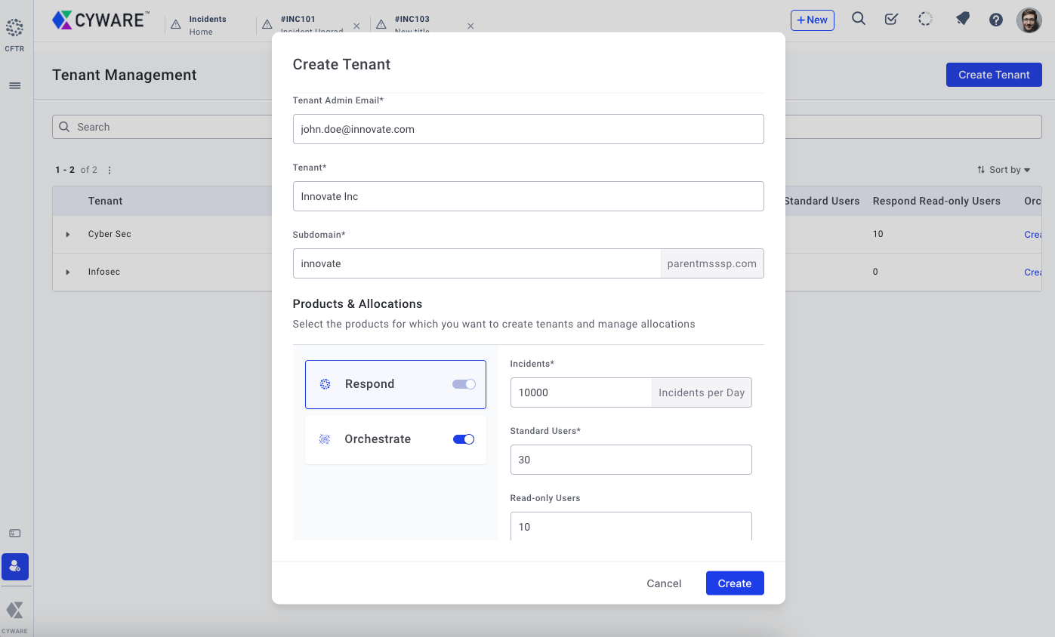Screen dimensions: 1055x637
Task: Open the help question mark icon
Action: [x=996, y=20]
